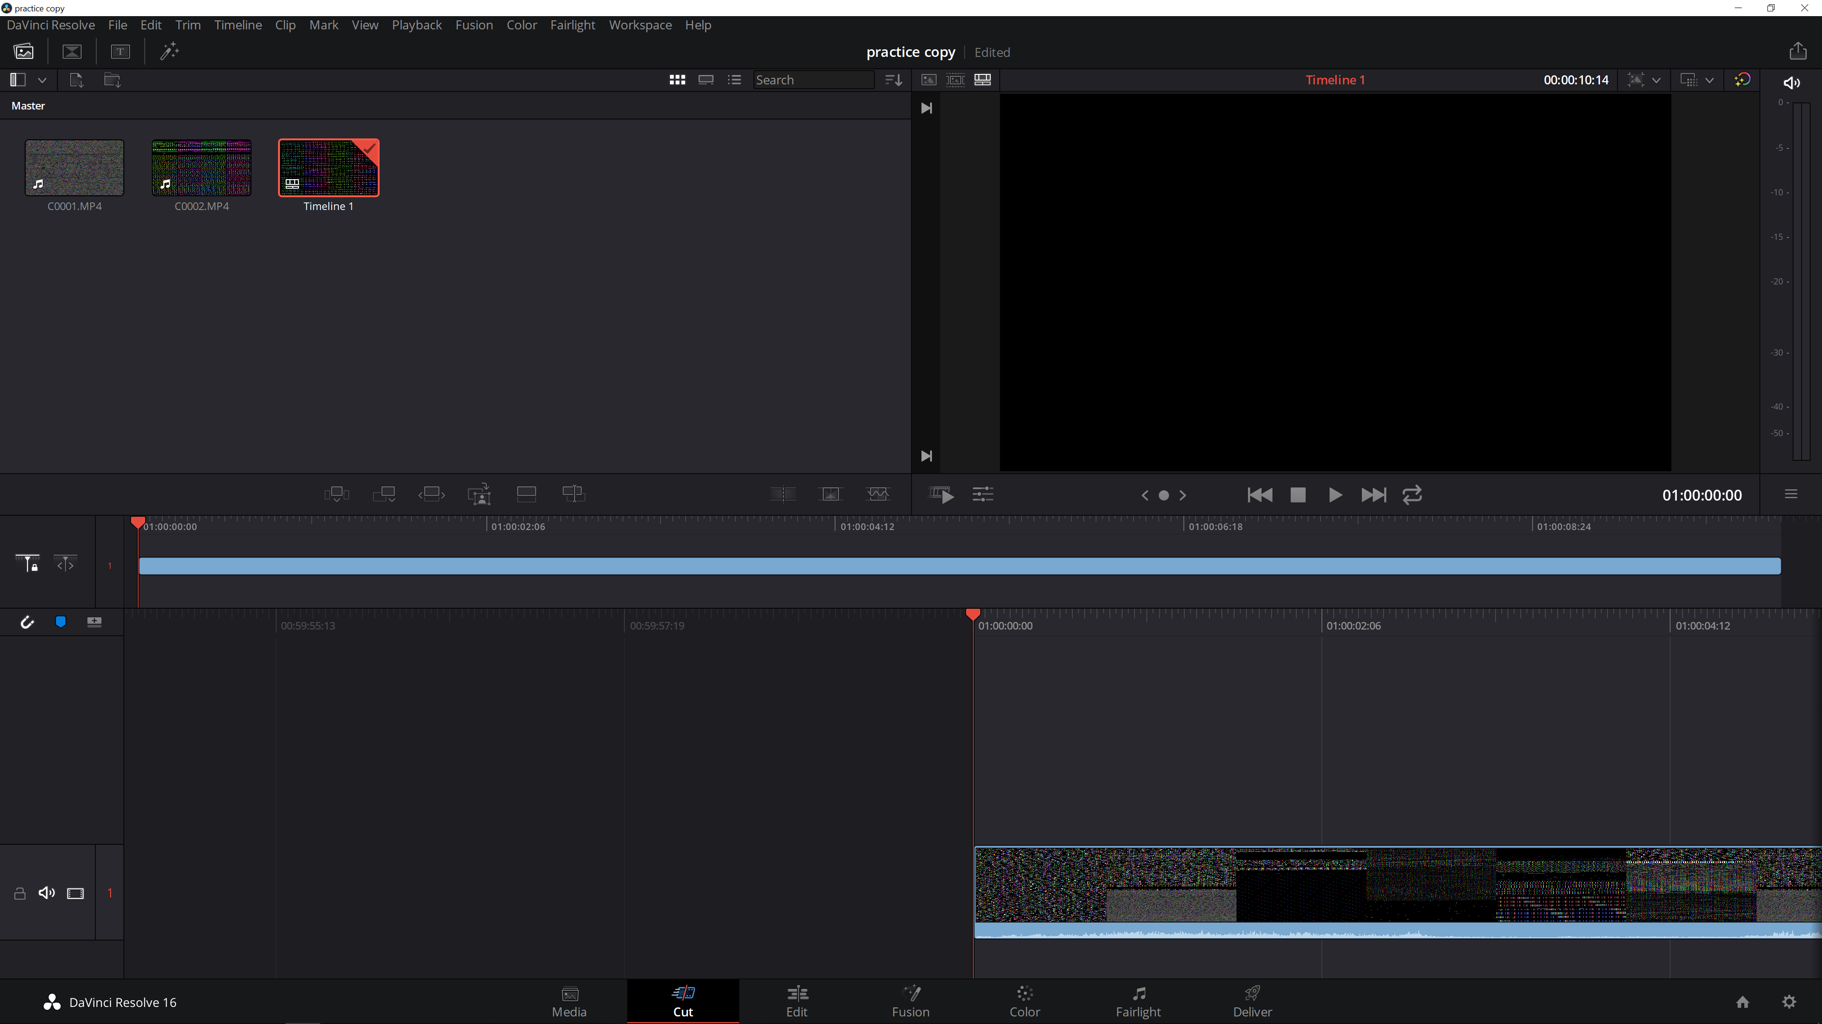The width and height of the screenshot is (1822, 1024).
Task: Select Source Clip viewer mode
Action: coord(929,80)
